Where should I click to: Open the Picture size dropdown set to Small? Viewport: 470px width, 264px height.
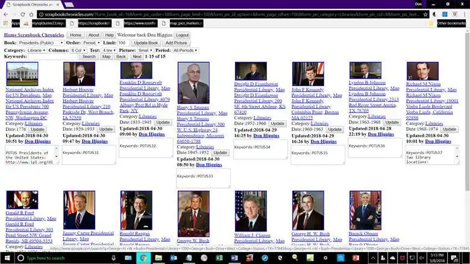[x=145, y=51]
